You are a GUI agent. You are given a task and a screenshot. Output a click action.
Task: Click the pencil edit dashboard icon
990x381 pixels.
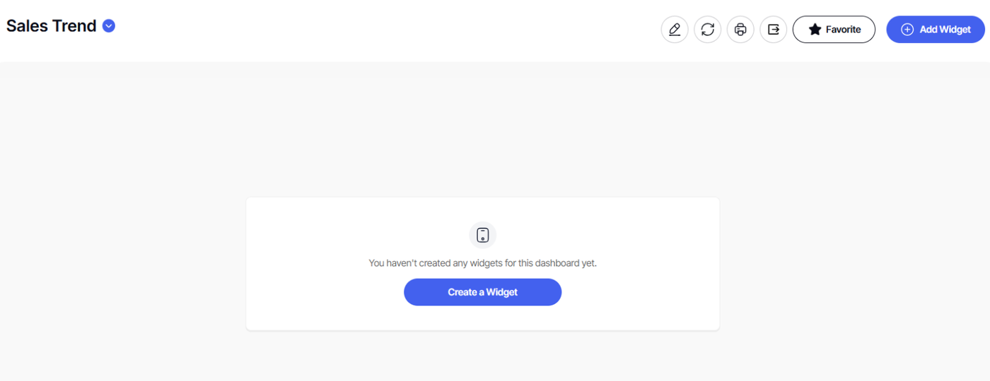674,30
